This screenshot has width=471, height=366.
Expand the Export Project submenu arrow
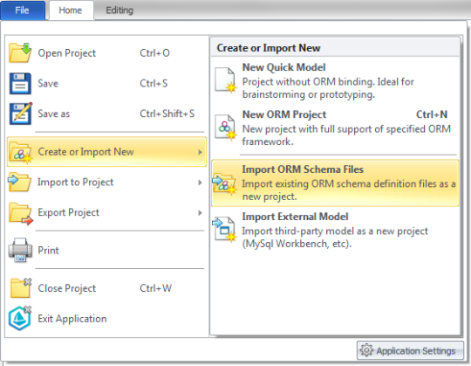[x=200, y=213]
